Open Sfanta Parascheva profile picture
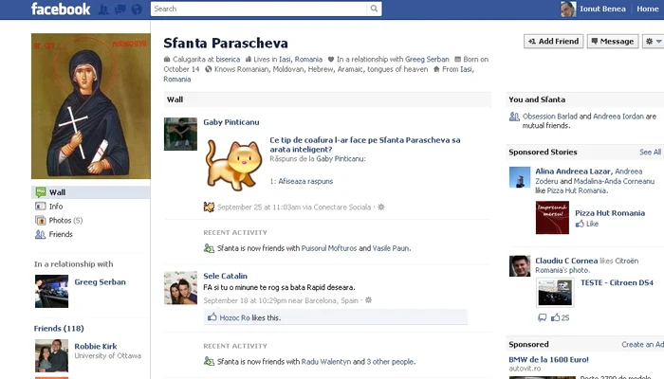Image resolution: width=664 pixels, height=379 pixels. point(91,106)
